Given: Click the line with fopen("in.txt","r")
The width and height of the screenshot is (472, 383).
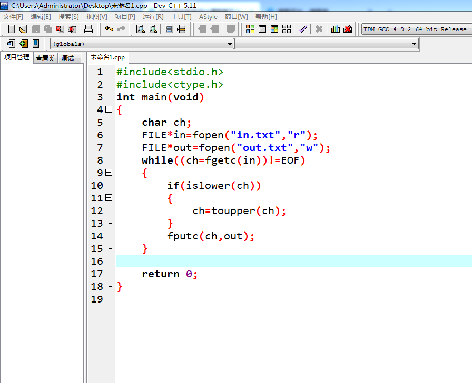Looking at the screenshot, I should point(230,135).
